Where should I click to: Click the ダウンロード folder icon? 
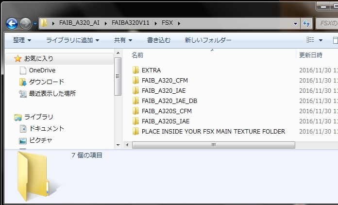pos(23,82)
